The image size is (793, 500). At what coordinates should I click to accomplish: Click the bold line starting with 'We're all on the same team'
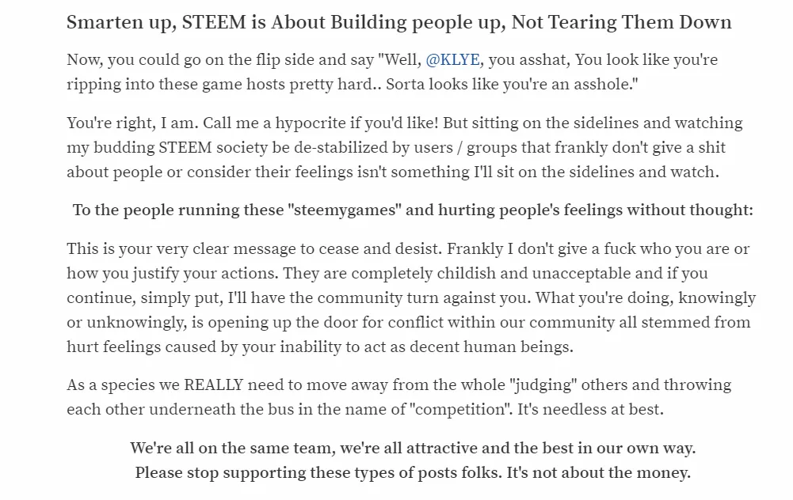(x=413, y=449)
